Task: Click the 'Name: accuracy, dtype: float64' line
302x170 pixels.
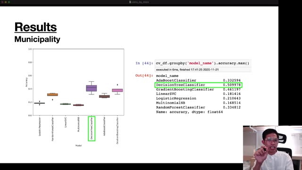Action: point(189,112)
